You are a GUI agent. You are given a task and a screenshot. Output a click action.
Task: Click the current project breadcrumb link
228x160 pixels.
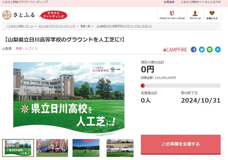tap(124, 26)
